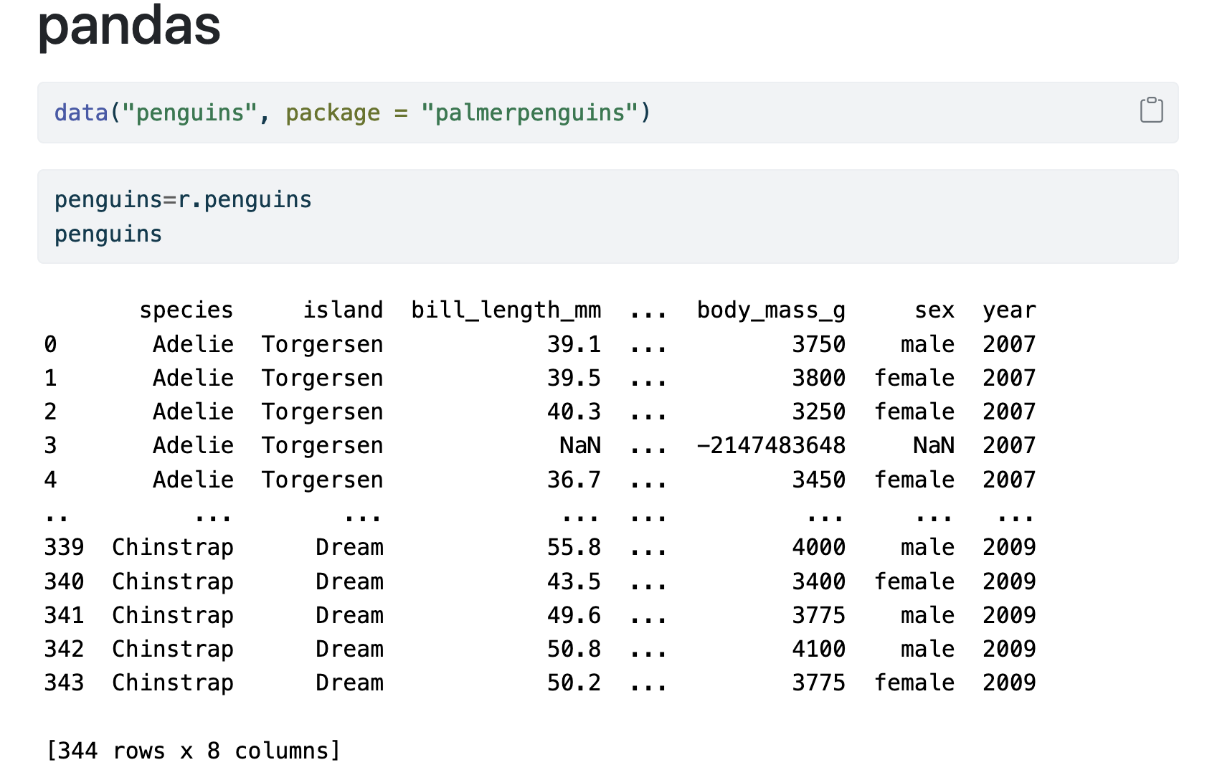Click the body mass value 4100
Image resolution: width=1212 pixels, height=770 pixels.
click(818, 649)
